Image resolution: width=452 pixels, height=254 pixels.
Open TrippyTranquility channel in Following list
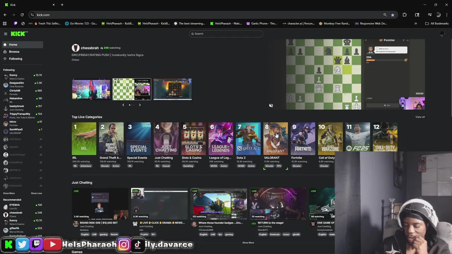click(x=22, y=115)
